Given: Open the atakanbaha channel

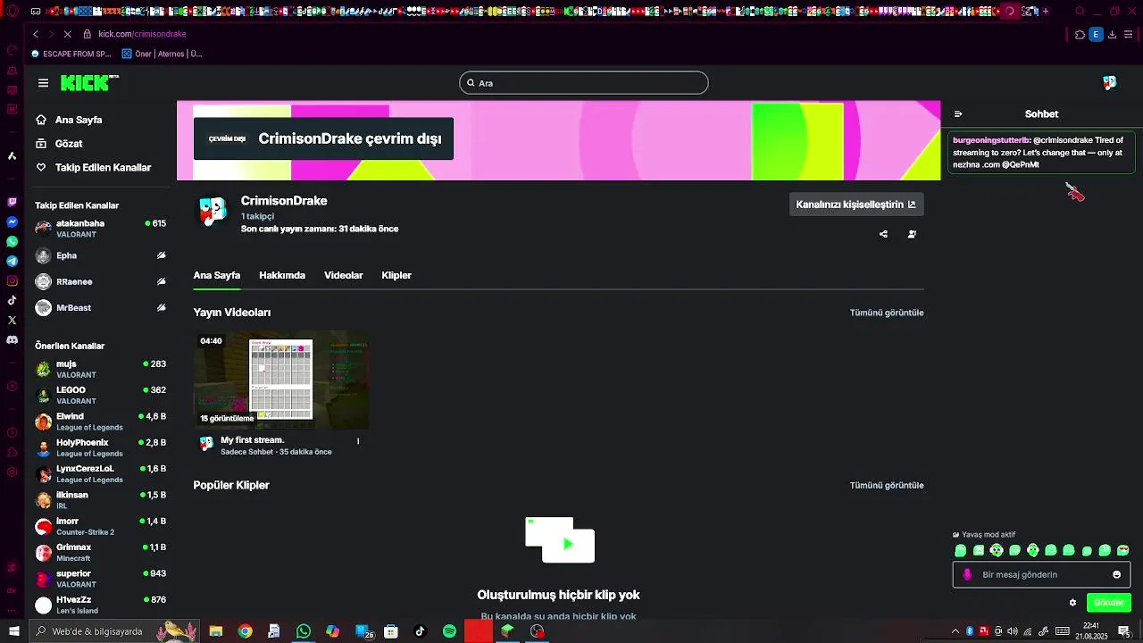Looking at the screenshot, I should pos(100,229).
